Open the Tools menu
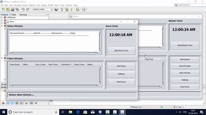 [62, 5]
